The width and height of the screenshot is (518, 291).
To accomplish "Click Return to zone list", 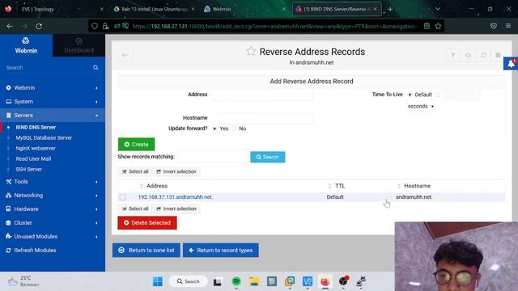I will 146,251.
